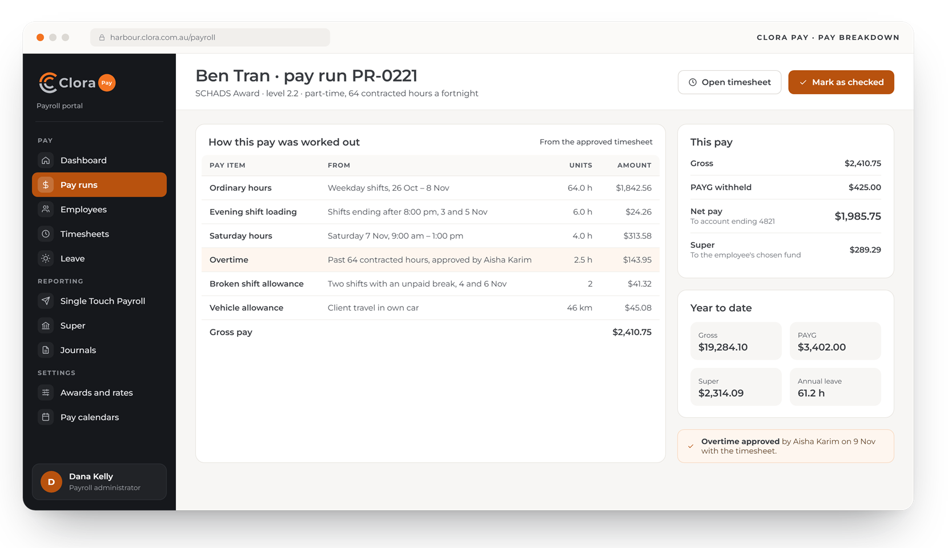The width and height of the screenshot is (948, 548).
Task: Click the bank building Super icon
Action: click(x=46, y=325)
